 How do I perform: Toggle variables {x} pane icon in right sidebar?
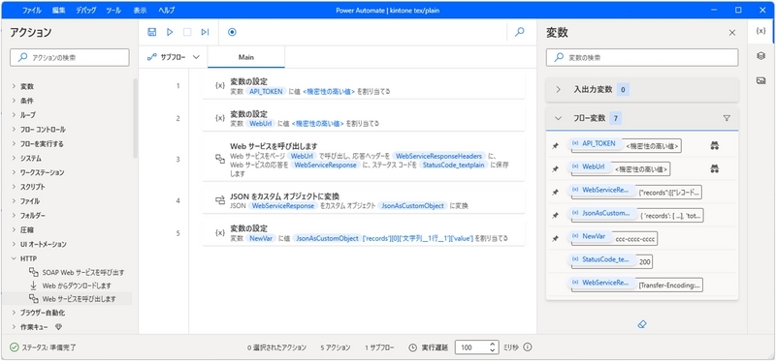coord(761,31)
